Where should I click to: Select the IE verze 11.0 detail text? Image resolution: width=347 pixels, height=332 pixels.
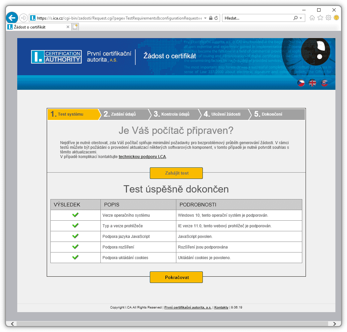225,226
